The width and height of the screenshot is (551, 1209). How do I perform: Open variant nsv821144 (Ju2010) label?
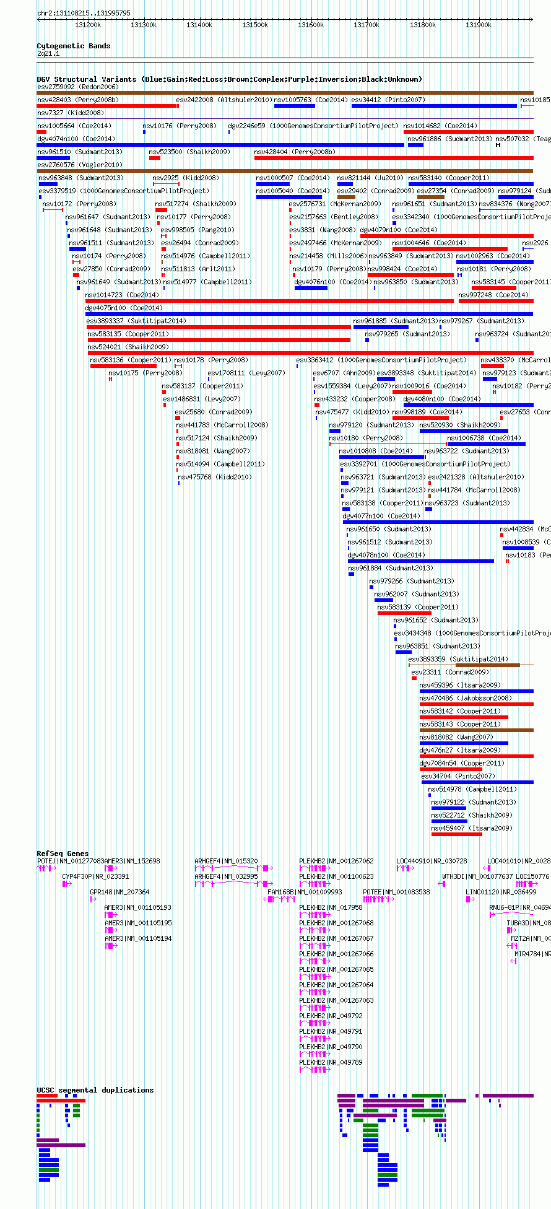tap(370, 178)
